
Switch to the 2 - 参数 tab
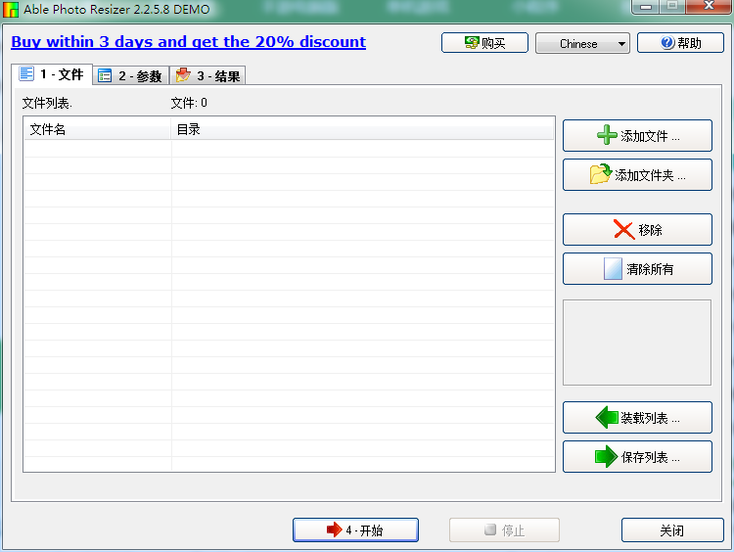tap(130, 75)
